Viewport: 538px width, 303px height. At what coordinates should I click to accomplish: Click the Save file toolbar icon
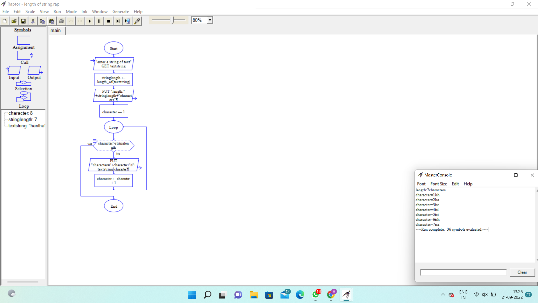(23, 21)
